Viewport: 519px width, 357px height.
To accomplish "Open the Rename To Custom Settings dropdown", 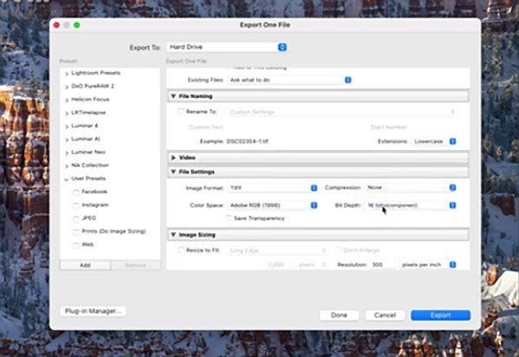I will pos(342,112).
